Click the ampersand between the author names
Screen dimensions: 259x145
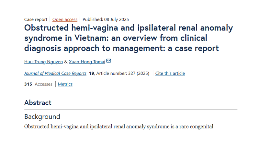tap(66, 62)
